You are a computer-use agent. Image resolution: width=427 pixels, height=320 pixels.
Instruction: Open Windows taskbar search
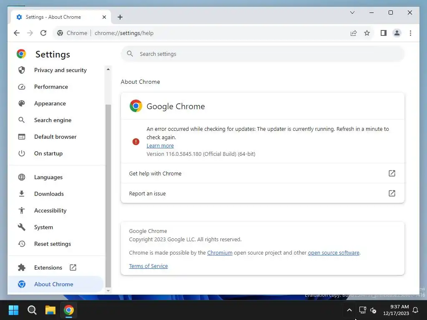[32, 310]
